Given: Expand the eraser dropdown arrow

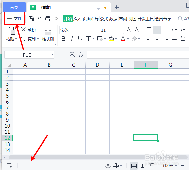Looking at the screenshot, I should pyautogui.click(x=139, y=39).
